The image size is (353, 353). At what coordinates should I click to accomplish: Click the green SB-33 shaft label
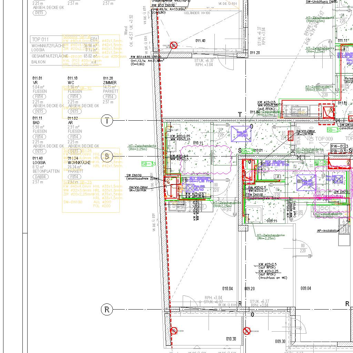[148, 164]
